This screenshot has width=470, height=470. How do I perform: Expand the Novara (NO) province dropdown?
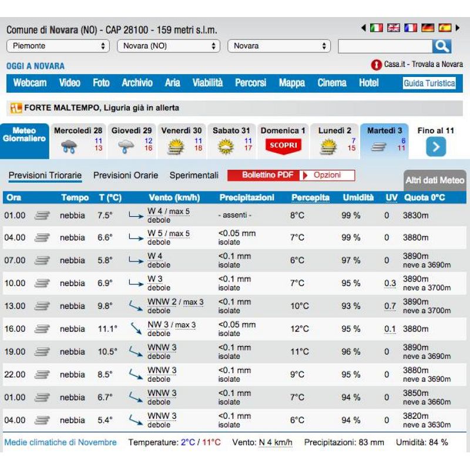pyautogui.click(x=168, y=46)
